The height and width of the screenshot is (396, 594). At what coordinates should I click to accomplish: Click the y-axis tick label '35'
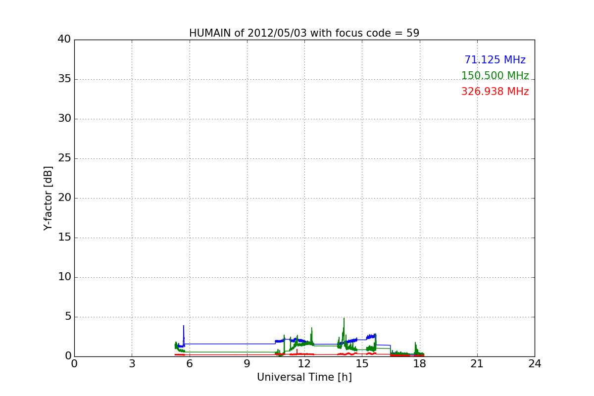tap(64, 79)
